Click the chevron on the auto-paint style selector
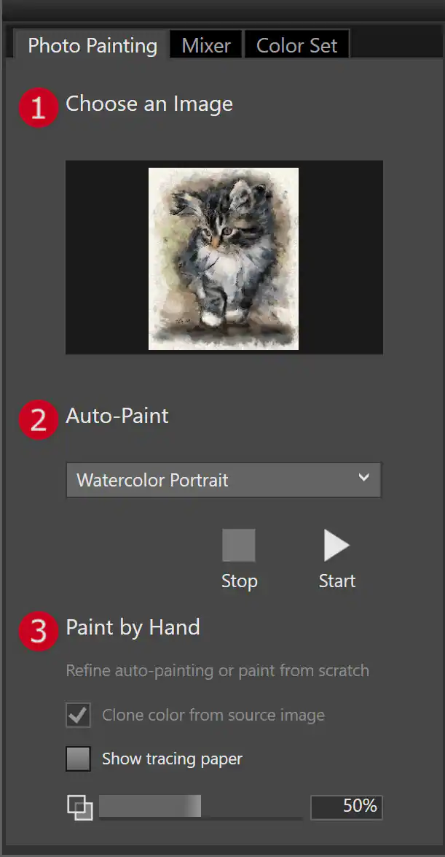Screen dimensions: 445x857 pos(363,478)
